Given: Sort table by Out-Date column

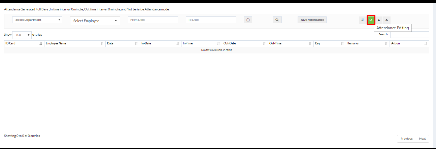Looking at the screenshot, I should coord(245,43).
